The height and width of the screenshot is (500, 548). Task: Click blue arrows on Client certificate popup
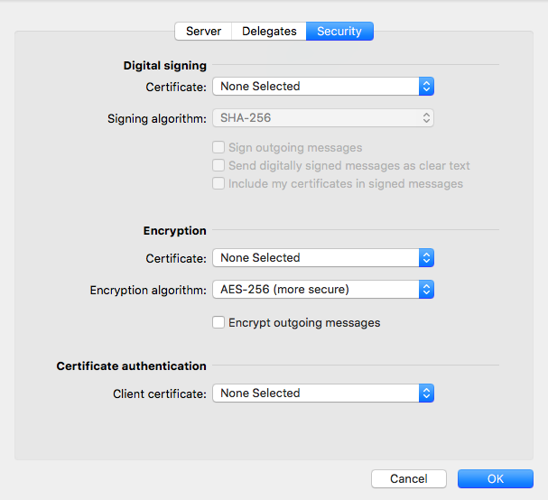pyautogui.click(x=426, y=394)
